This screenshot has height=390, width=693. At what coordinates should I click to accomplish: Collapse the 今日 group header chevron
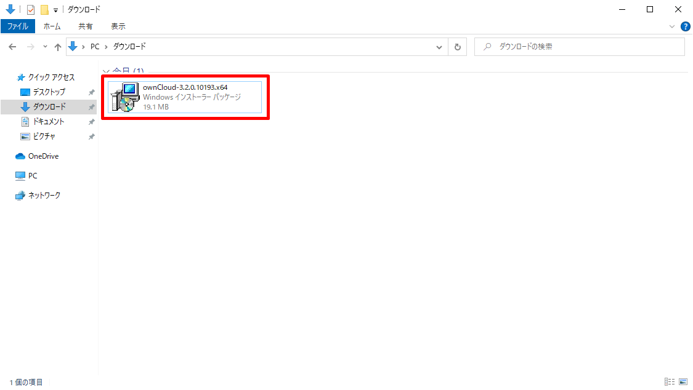(106, 71)
